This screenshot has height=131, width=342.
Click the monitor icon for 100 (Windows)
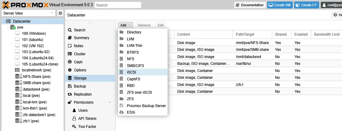click(x=17, y=34)
